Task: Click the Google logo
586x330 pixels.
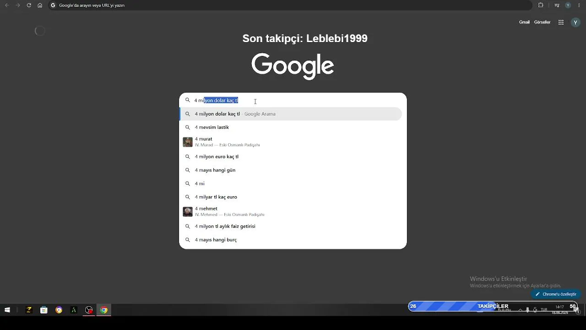Action: 293,66
